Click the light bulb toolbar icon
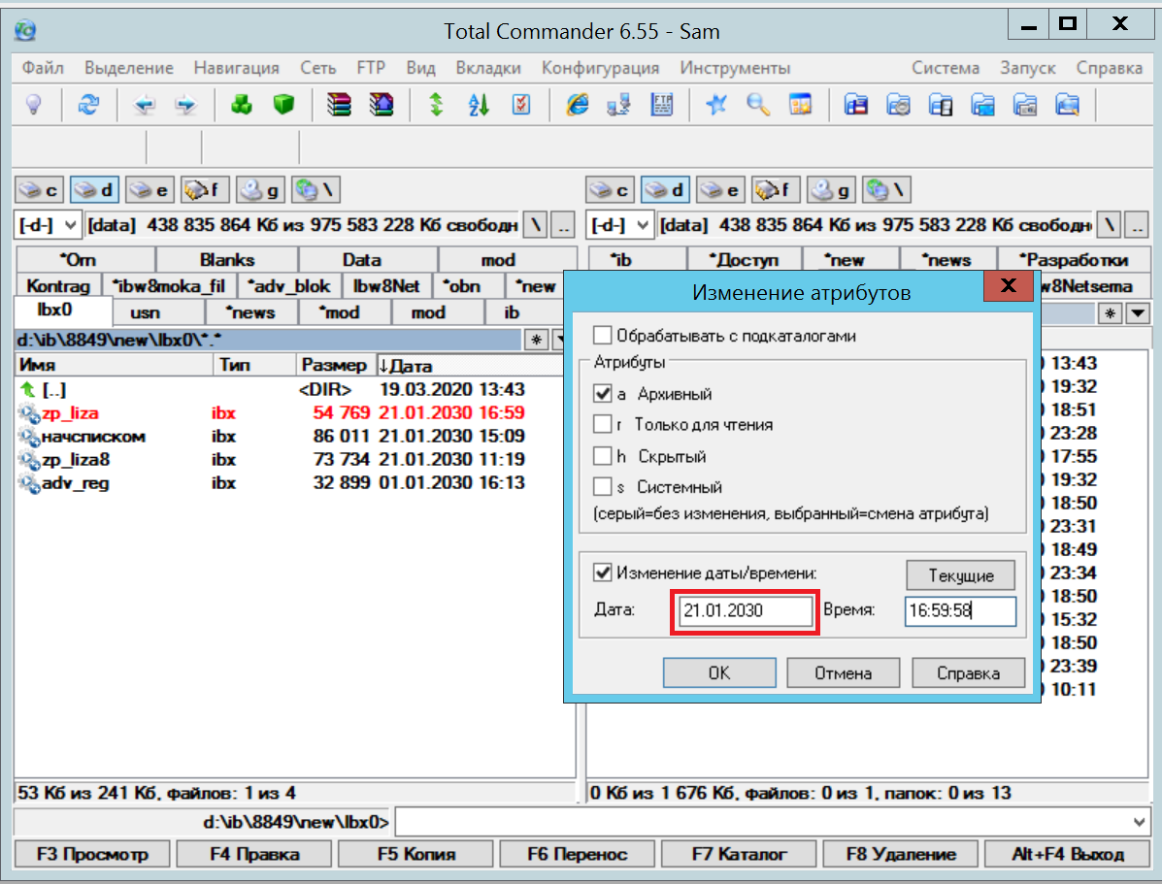The image size is (1162, 884). [x=33, y=105]
